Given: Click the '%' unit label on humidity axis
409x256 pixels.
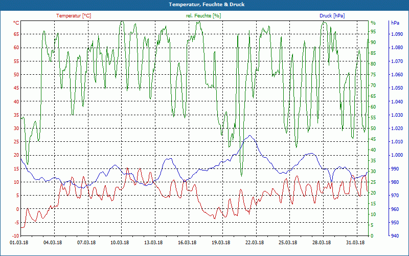Looking at the screenshot, I should pyautogui.click(x=373, y=23).
